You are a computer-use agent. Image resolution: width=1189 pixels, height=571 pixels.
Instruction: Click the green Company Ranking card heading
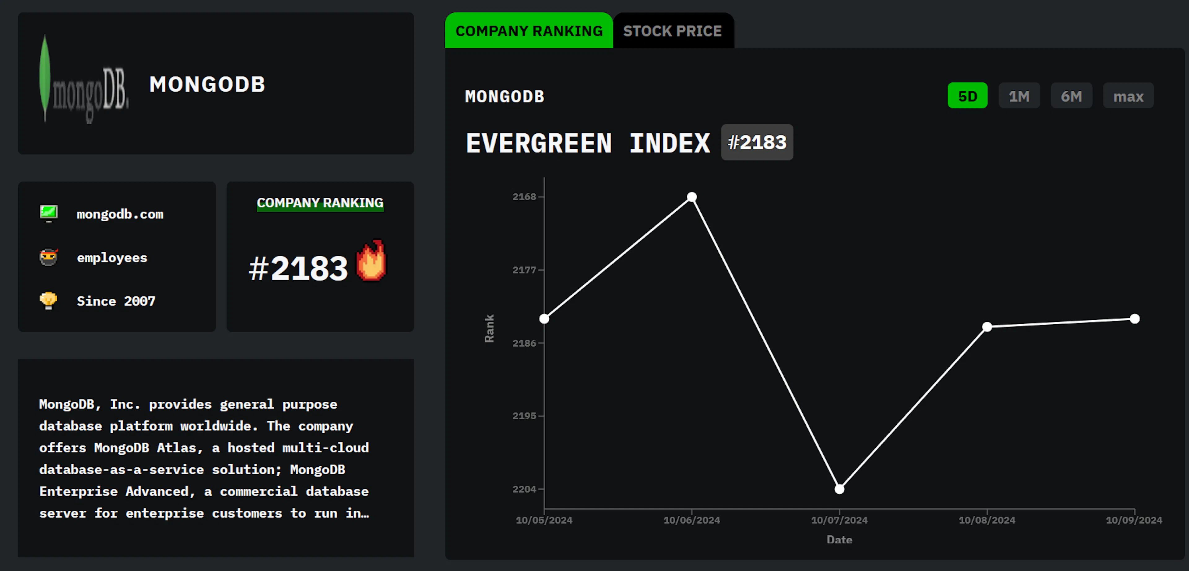click(x=320, y=203)
